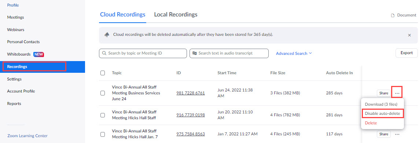Expand the Advanced Search options
The image size is (419, 143).
pos(294,53)
